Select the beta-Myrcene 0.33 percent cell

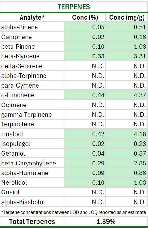[x=85, y=56]
